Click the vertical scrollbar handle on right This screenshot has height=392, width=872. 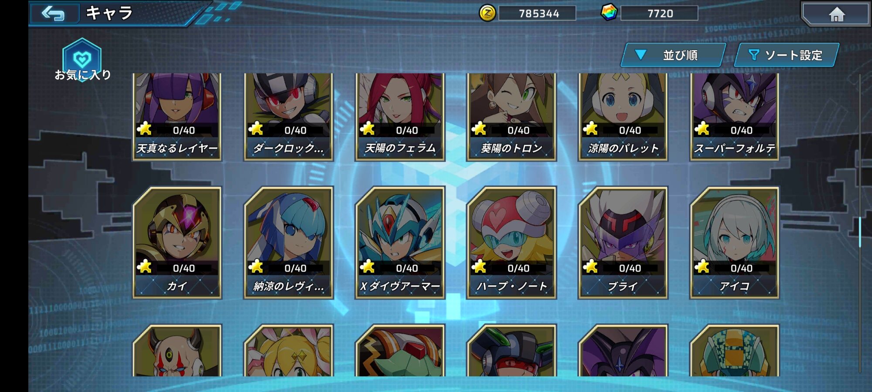point(860,232)
